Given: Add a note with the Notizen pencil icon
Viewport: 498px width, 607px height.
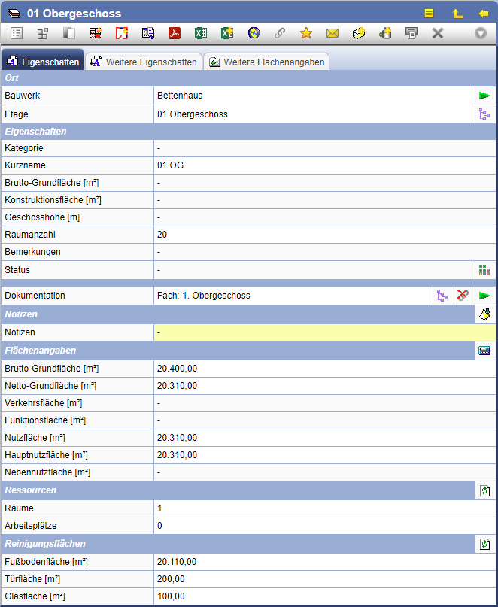Looking at the screenshot, I should click(484, 314).
